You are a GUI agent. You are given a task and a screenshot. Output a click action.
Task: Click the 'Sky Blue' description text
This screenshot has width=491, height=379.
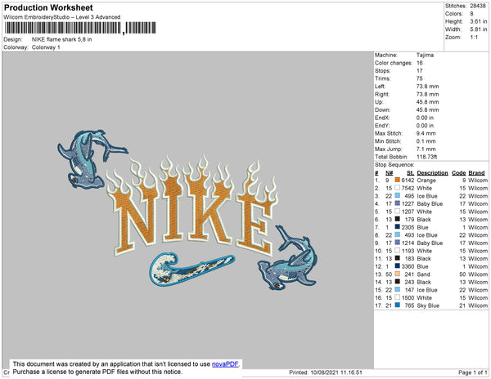pyautogui.click(x=428, y=305)
